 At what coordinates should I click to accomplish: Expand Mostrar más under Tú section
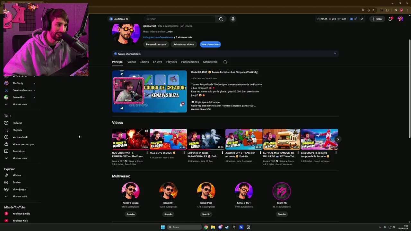click(19, 158)
